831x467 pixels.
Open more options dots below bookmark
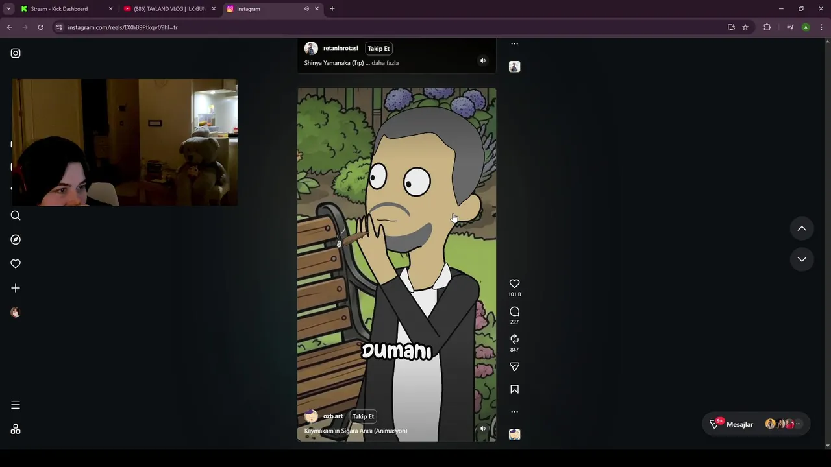(514, 411)
